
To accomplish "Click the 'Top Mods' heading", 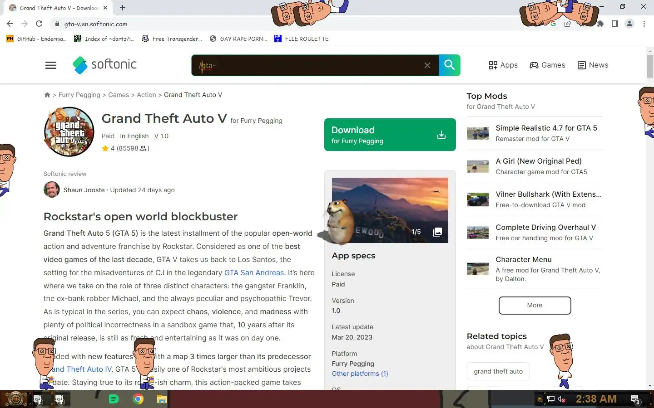I will [487, 96].
